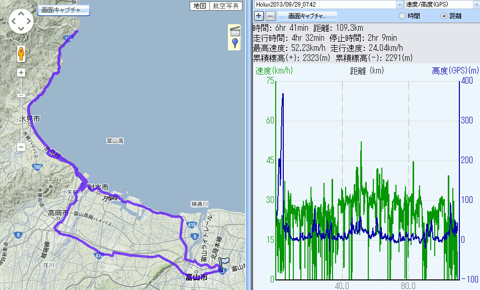The width and height of the screenshot is (480, 290).
Task: Select the Street View pegman icon
Action: (x=21, y=53)
